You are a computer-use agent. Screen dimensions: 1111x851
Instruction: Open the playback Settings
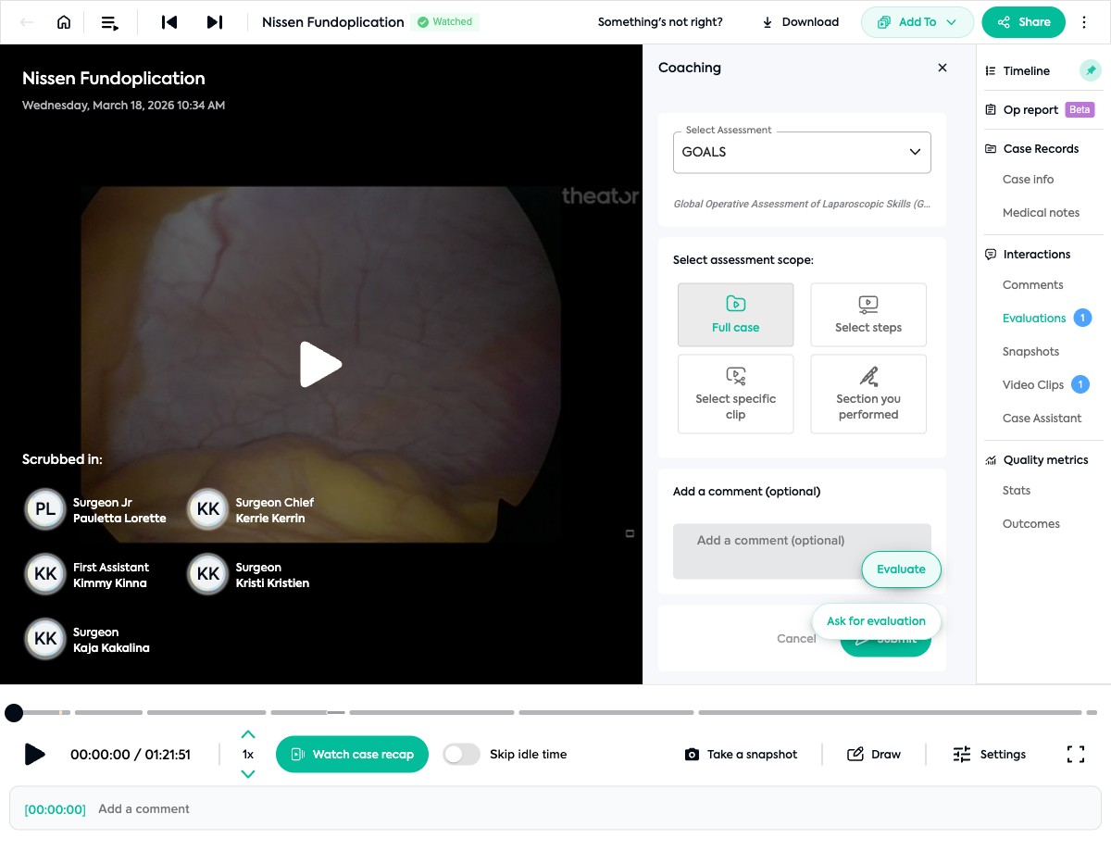point(990,754)
